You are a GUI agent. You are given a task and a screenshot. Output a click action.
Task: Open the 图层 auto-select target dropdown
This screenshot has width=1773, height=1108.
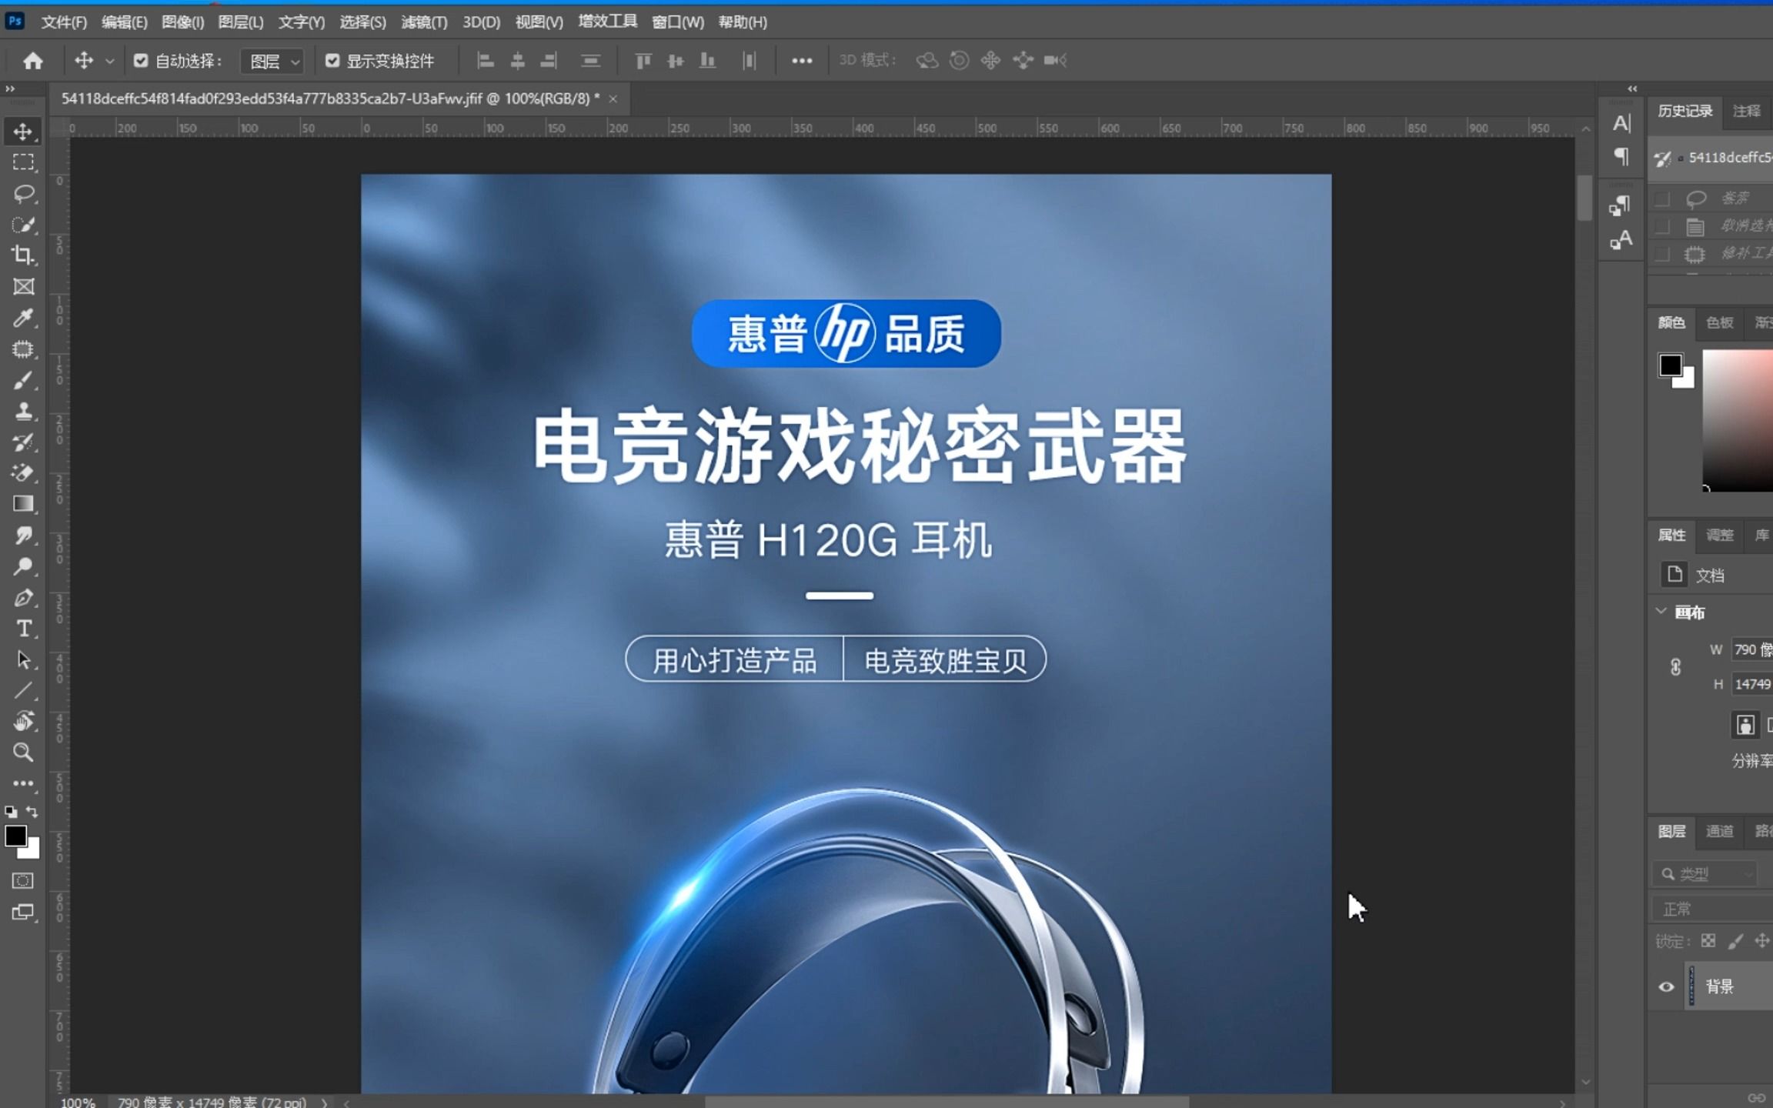pyautogui.click(x=272, y=61)
